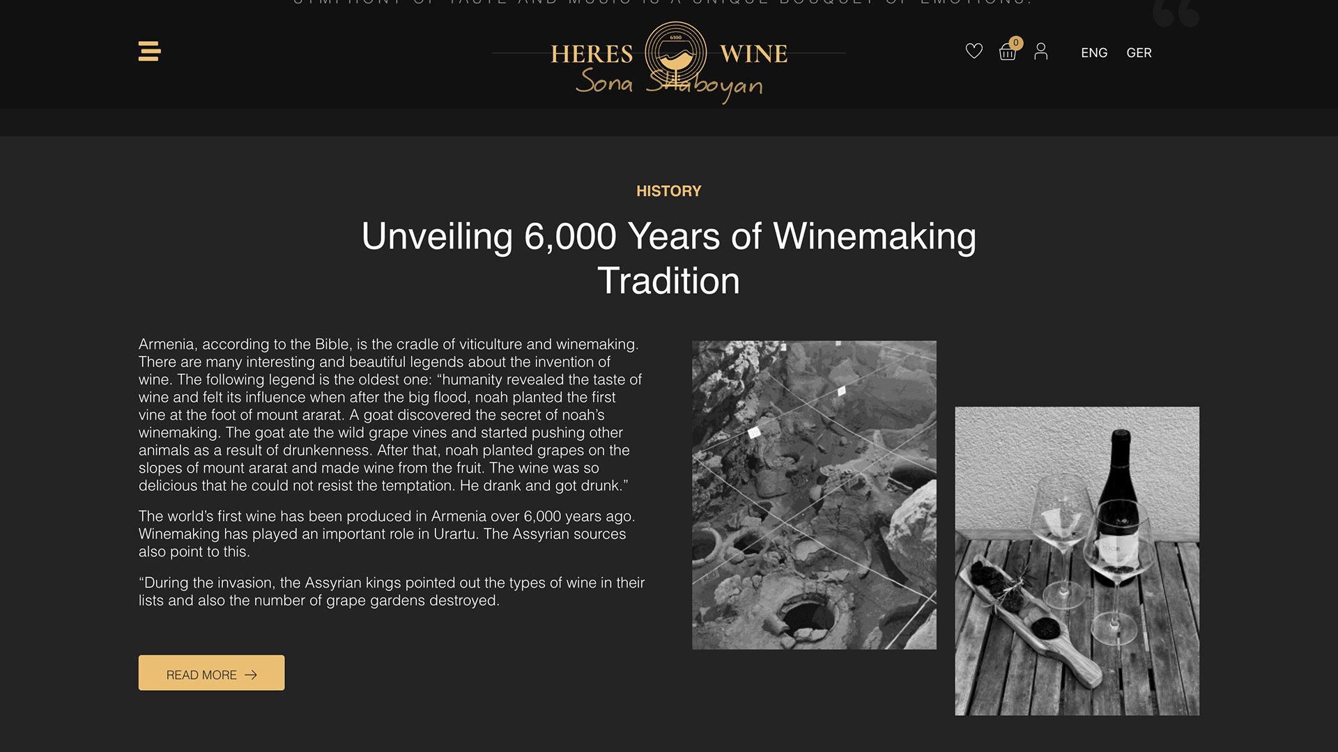The image size is (1338, 752).
Task: Switch language to GER
Action: [x=1139, y=53]
